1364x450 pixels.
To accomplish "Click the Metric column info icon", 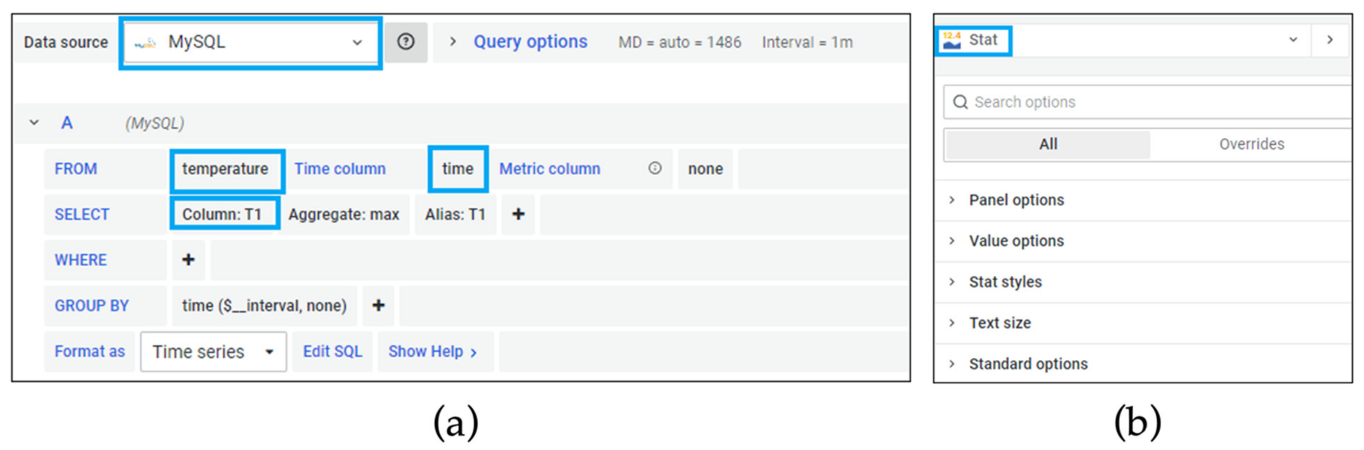I will 655,168.
